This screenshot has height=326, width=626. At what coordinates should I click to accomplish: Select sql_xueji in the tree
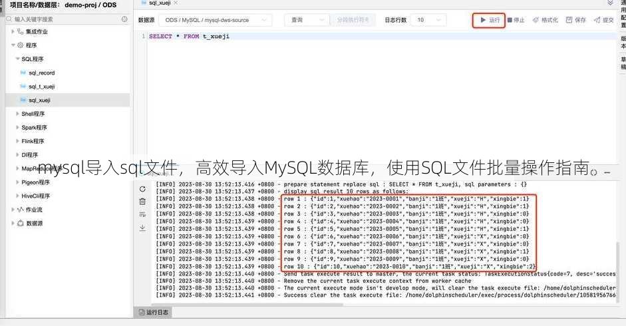click(x=68, y=100)
